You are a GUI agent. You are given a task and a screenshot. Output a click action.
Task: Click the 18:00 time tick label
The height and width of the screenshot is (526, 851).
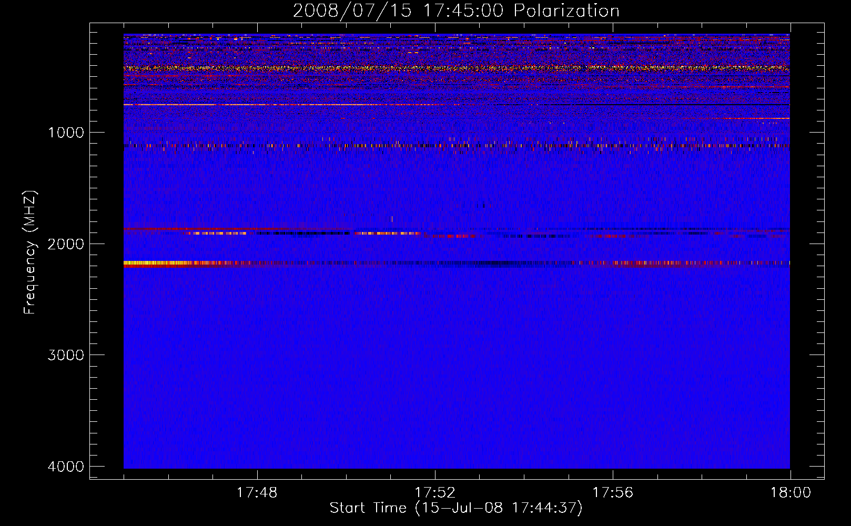tap(791, 493)
